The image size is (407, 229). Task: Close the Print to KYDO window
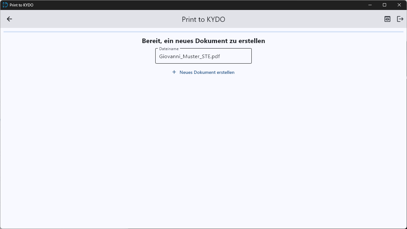pos(399,5)
